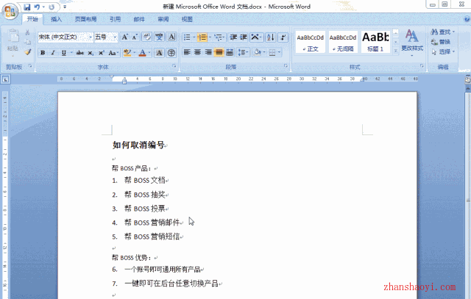The image size is (471, 299).
Task: Apply distributed alignment
Action: 230,52
